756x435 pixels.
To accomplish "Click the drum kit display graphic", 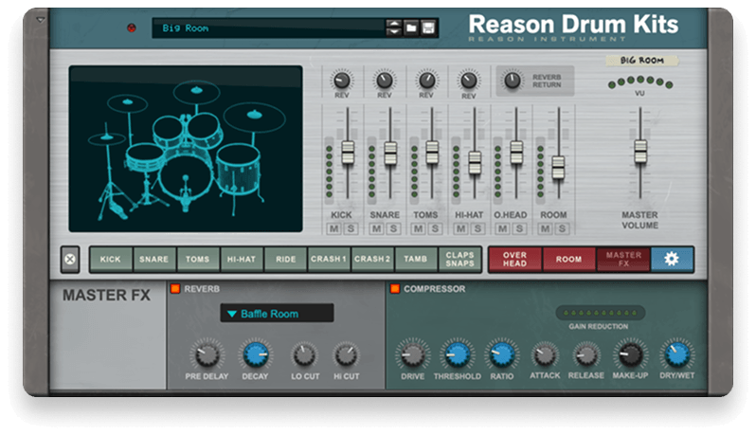I will click(186, 149).
